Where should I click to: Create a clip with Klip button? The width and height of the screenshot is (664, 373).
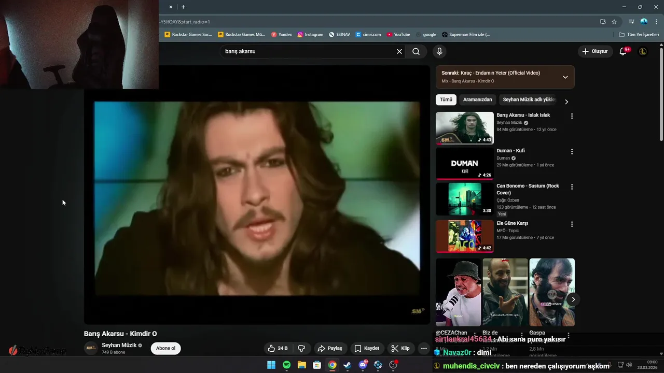400,348
